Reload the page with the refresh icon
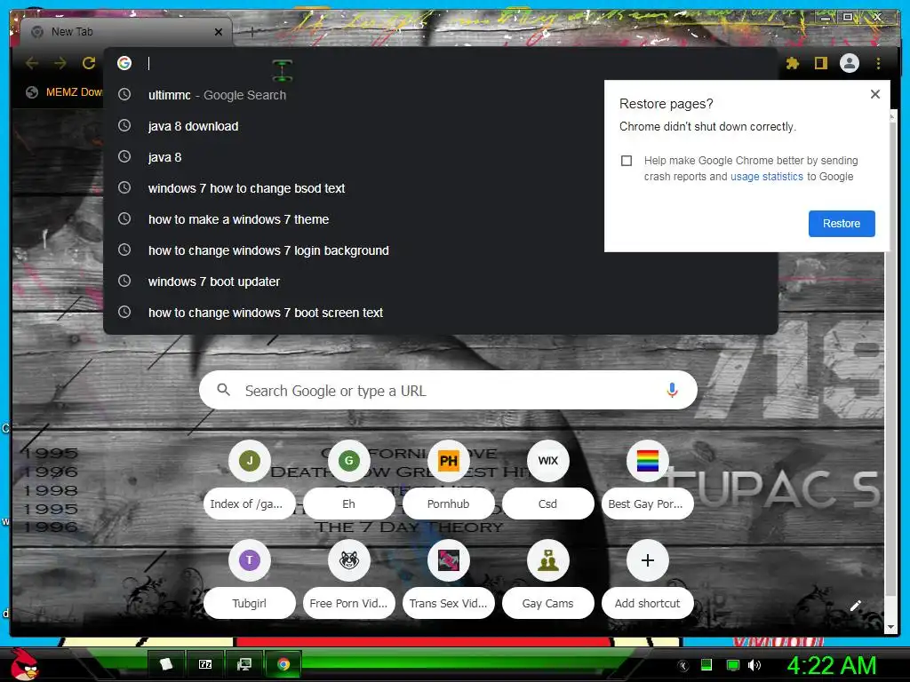Image resolution: width=910 pixels, height=682 pixels. click(89, 63)
